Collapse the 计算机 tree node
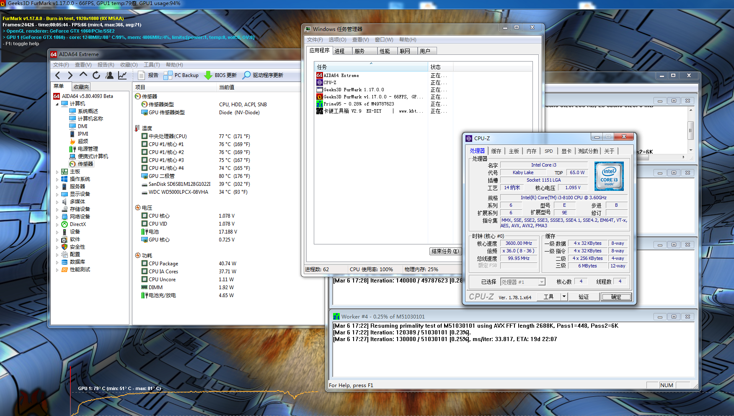 (x=57, y=104)
